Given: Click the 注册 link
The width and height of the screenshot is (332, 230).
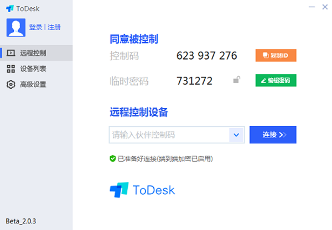Looking at the screenshot, I should [54, 27].
